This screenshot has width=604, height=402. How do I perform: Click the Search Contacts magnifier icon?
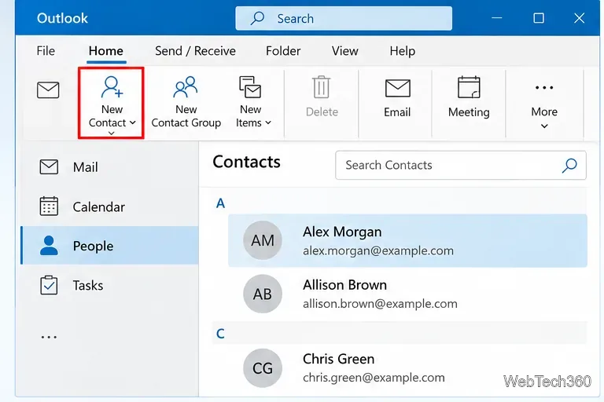click(x=569, y=166)
